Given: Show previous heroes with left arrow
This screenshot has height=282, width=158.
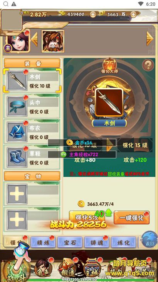Looking at the screenshot, I should coord(34,39).
